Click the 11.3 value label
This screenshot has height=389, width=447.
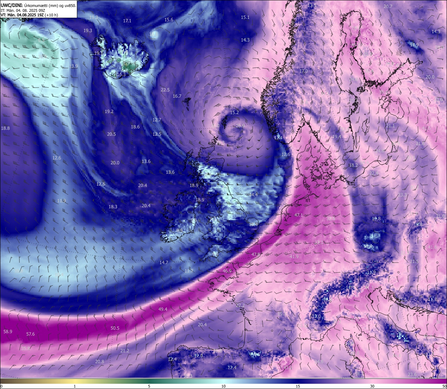[x=94, y=17]
